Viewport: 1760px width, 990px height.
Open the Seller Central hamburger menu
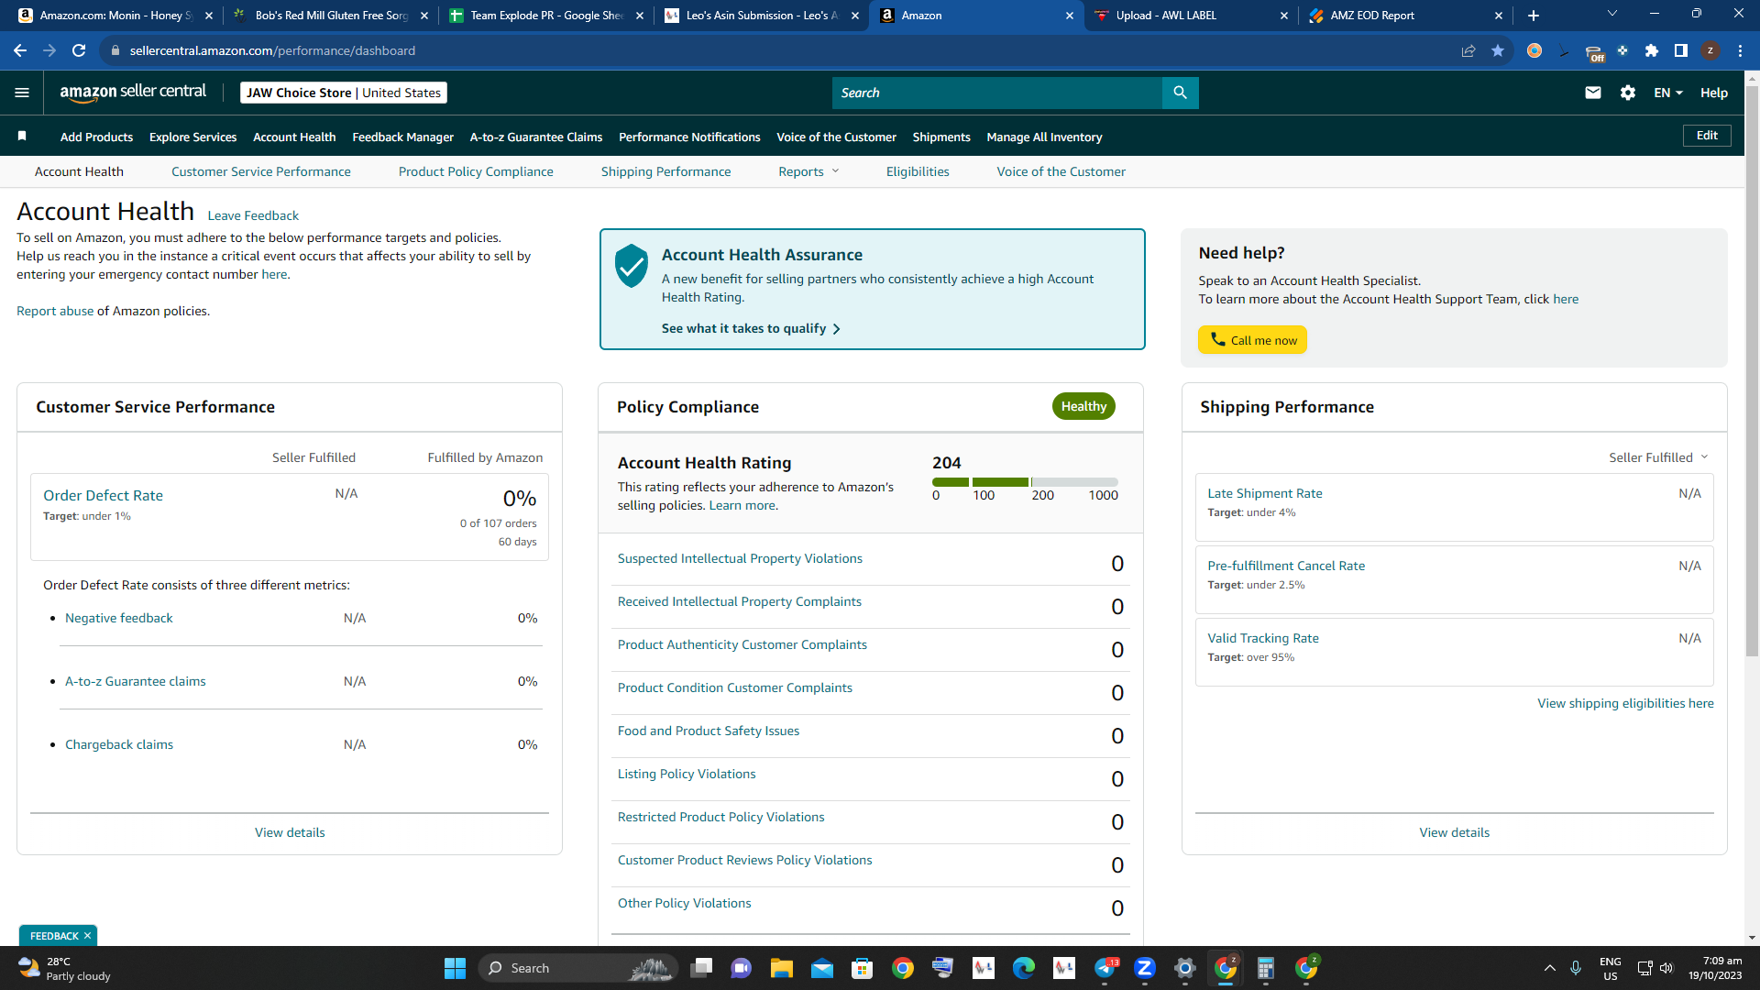tap(22, 93)
